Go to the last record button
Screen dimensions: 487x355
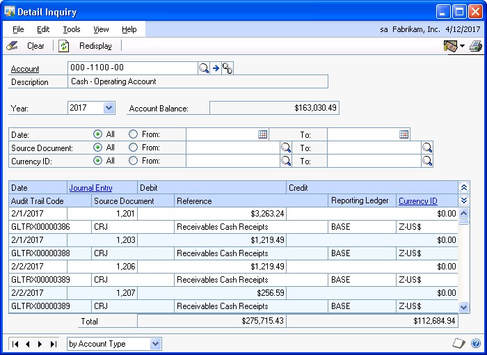54,344
